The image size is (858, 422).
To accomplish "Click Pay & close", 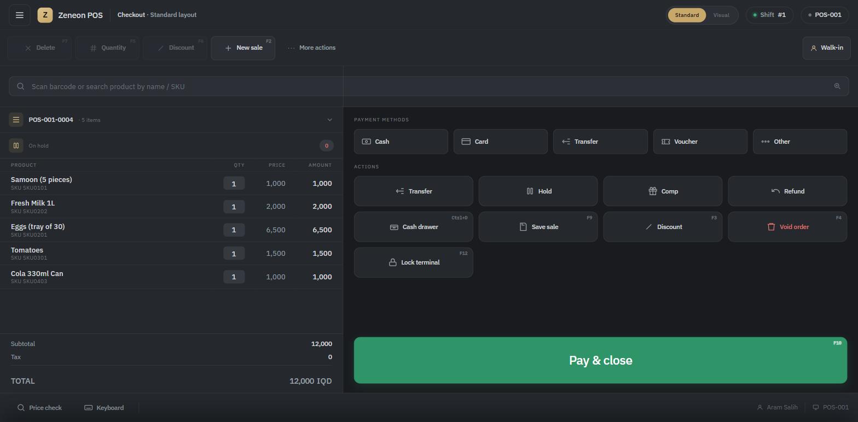I will [x=600, y=360].
